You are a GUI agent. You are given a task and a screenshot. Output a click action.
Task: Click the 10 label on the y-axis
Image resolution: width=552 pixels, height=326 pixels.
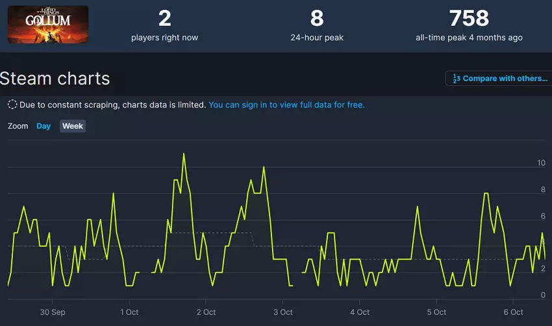[x=541, y=163]
